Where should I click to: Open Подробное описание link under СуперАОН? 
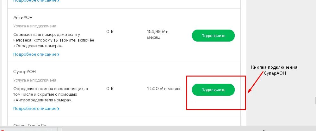(x=35, y=109)
